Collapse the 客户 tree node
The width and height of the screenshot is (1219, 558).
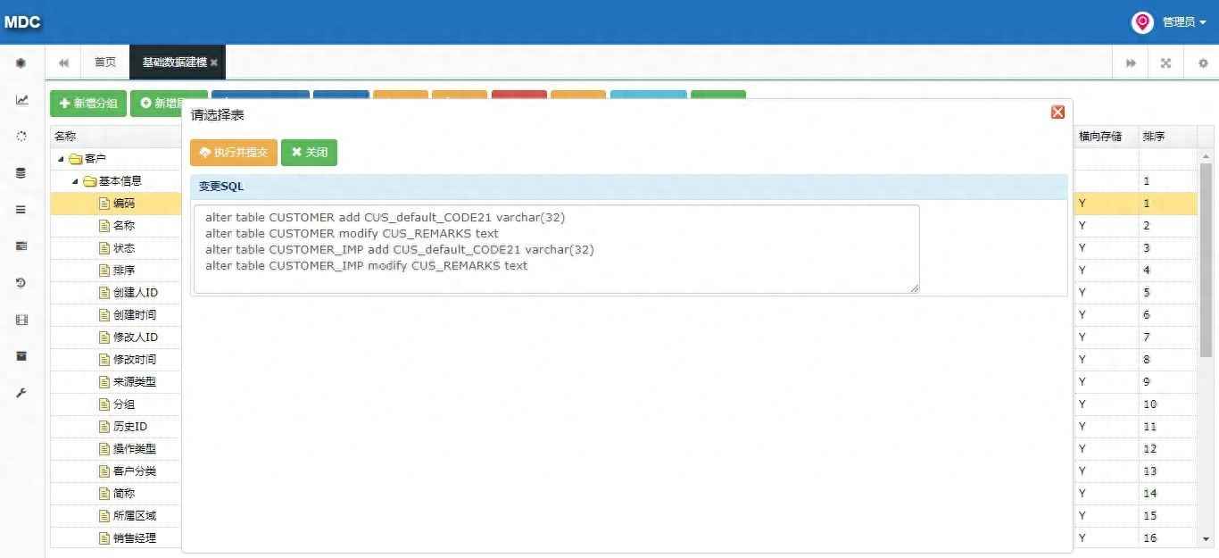pos(61,159)
